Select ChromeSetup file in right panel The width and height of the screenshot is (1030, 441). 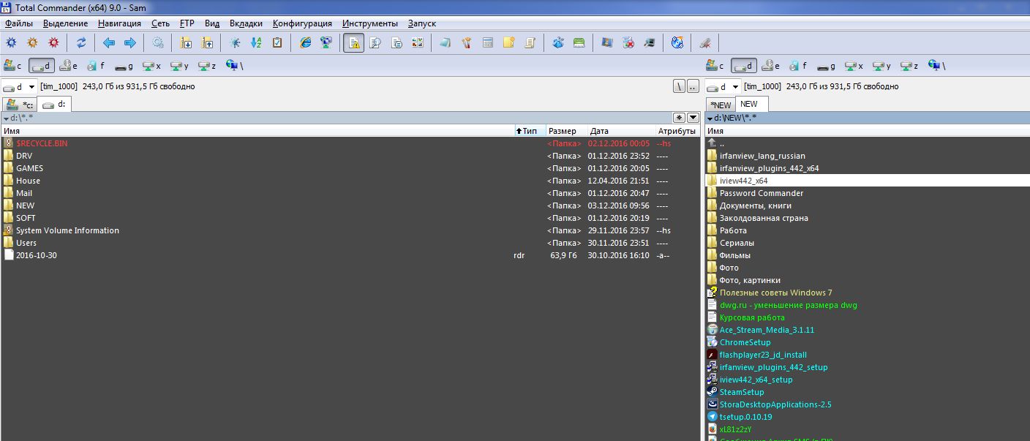tap(868, 342)
